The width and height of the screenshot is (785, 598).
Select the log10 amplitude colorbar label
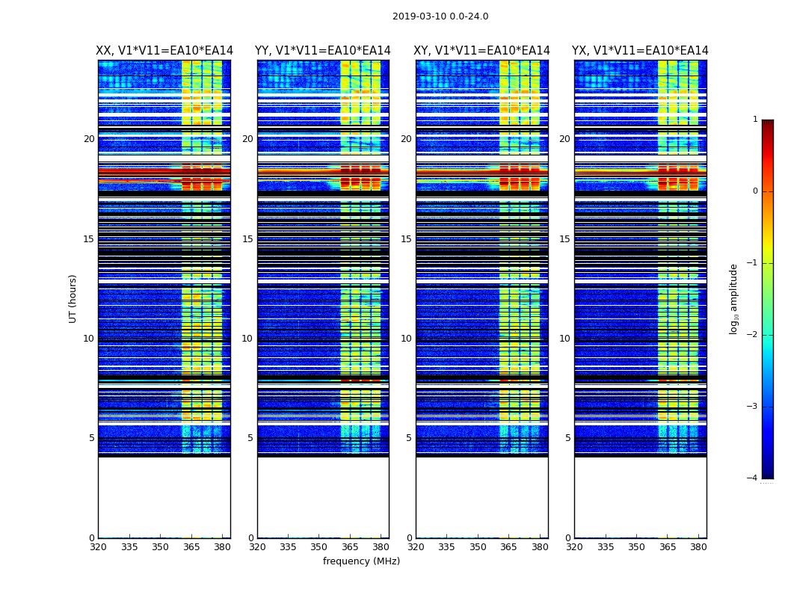734,299
